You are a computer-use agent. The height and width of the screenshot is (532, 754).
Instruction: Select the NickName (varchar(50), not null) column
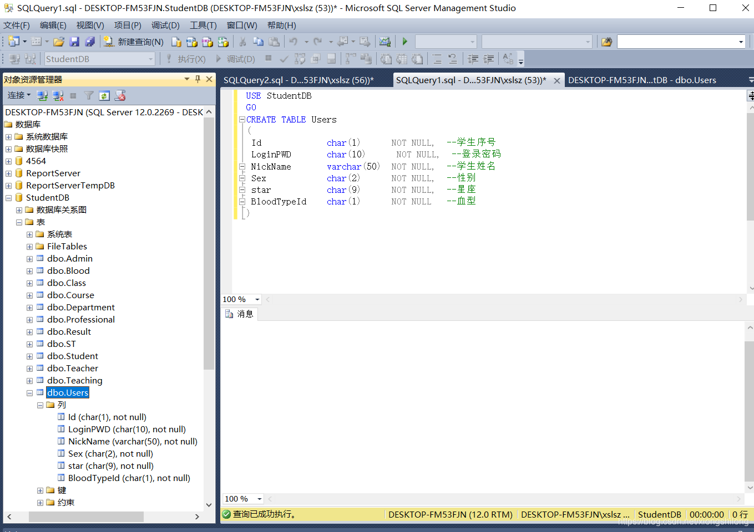[133, 441]
